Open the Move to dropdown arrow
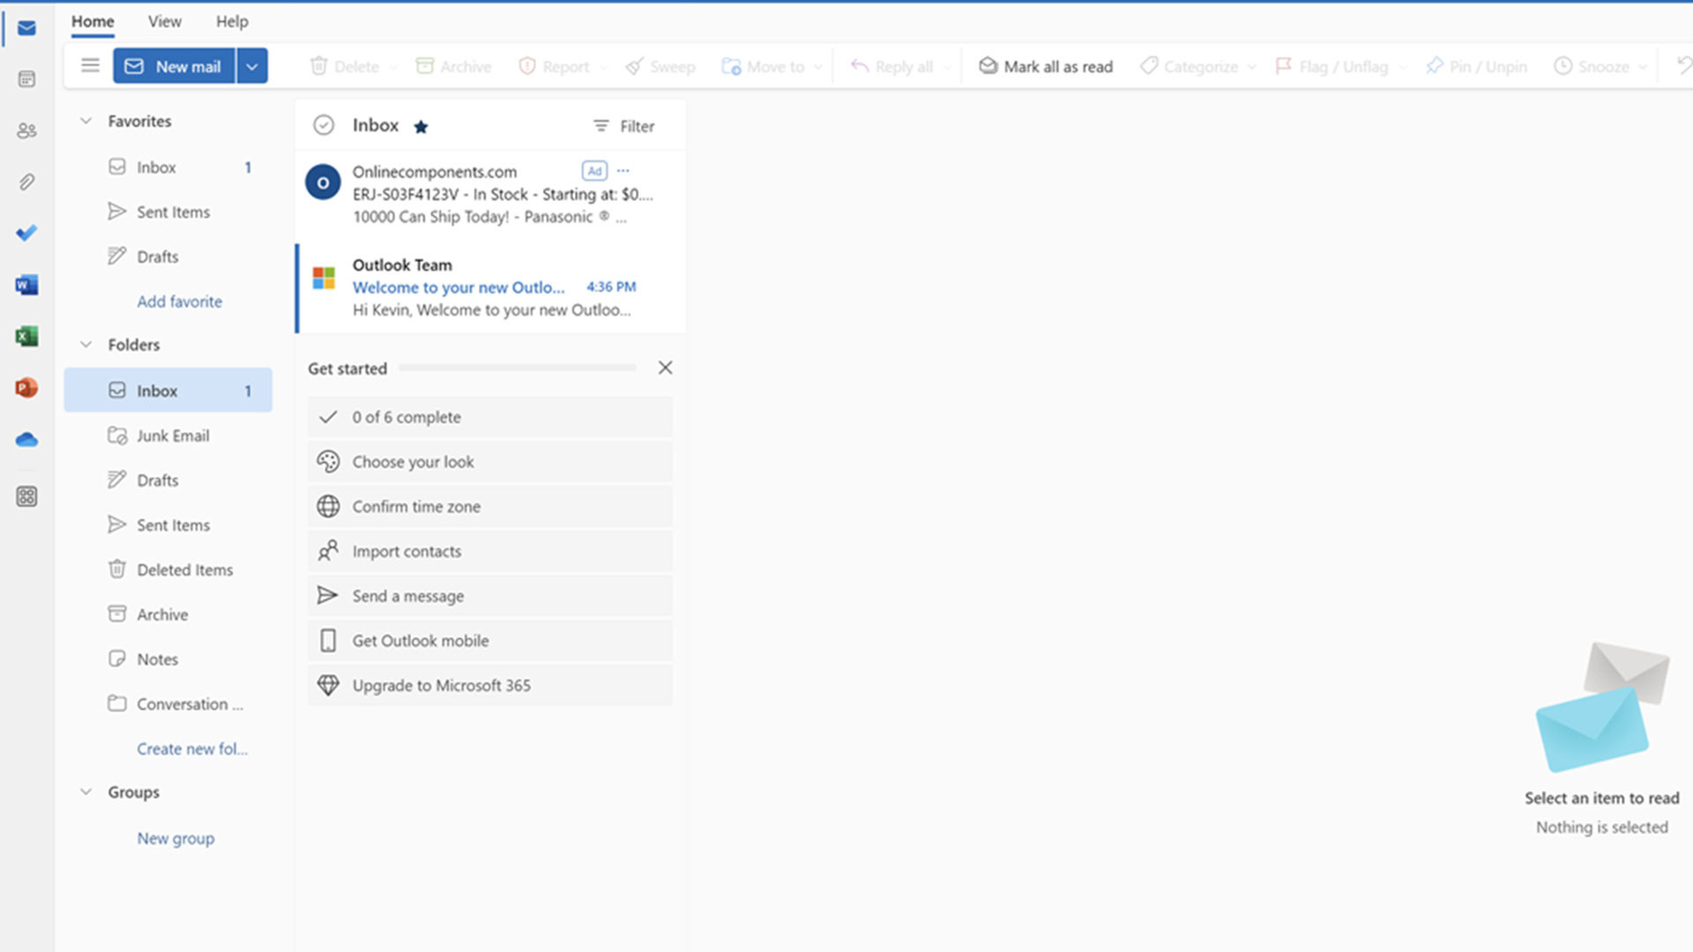The width and height of the screenshot is (1693, 952). (x=818, y=67)
